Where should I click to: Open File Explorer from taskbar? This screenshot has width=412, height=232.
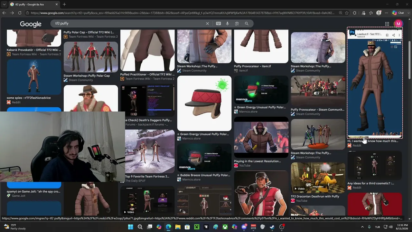(178, 227)
